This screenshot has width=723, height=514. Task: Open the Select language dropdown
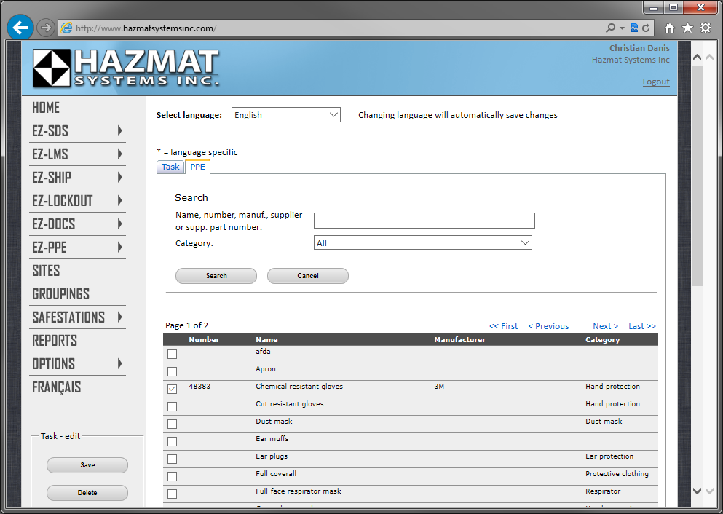click(286, 115)
